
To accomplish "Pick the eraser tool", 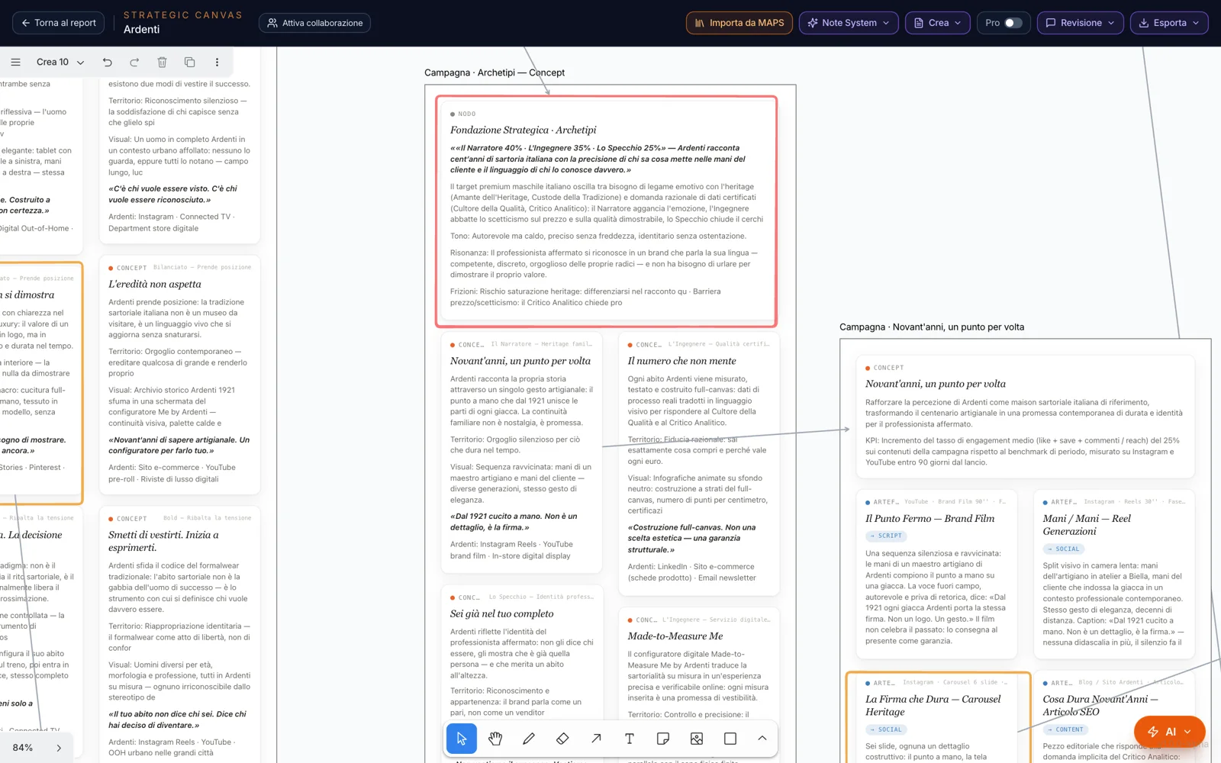I will click(x=562, y=739).
